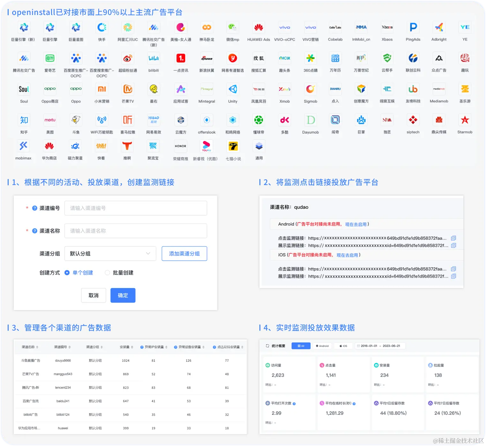Screen dimensions: 486x446
Task: Open the 2016-01-01 – 2023-06-21 date range picker
Action: point(380,346)
